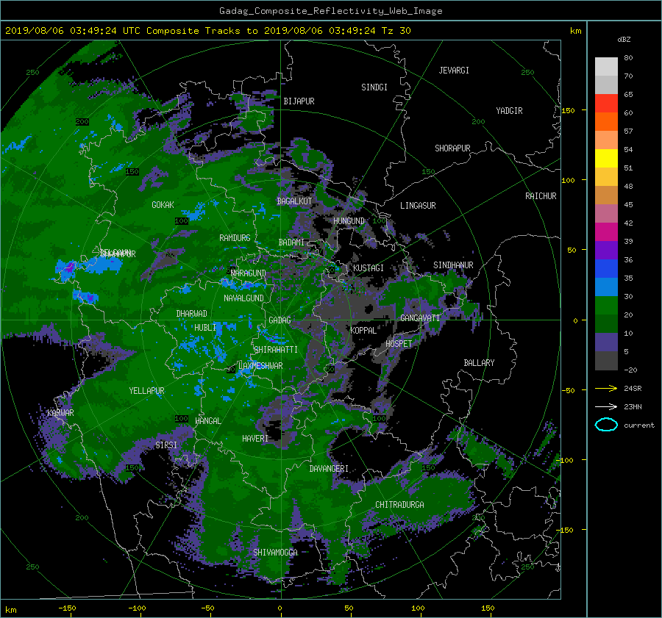This screenshot has height=618, width=662.
Task: Click the bright green 20 dBZ swatch
Action: click(606, 306)
